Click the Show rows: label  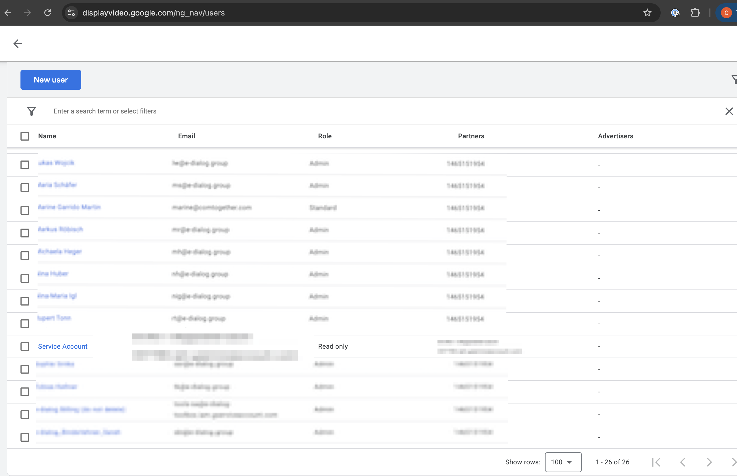coord(523,462)
